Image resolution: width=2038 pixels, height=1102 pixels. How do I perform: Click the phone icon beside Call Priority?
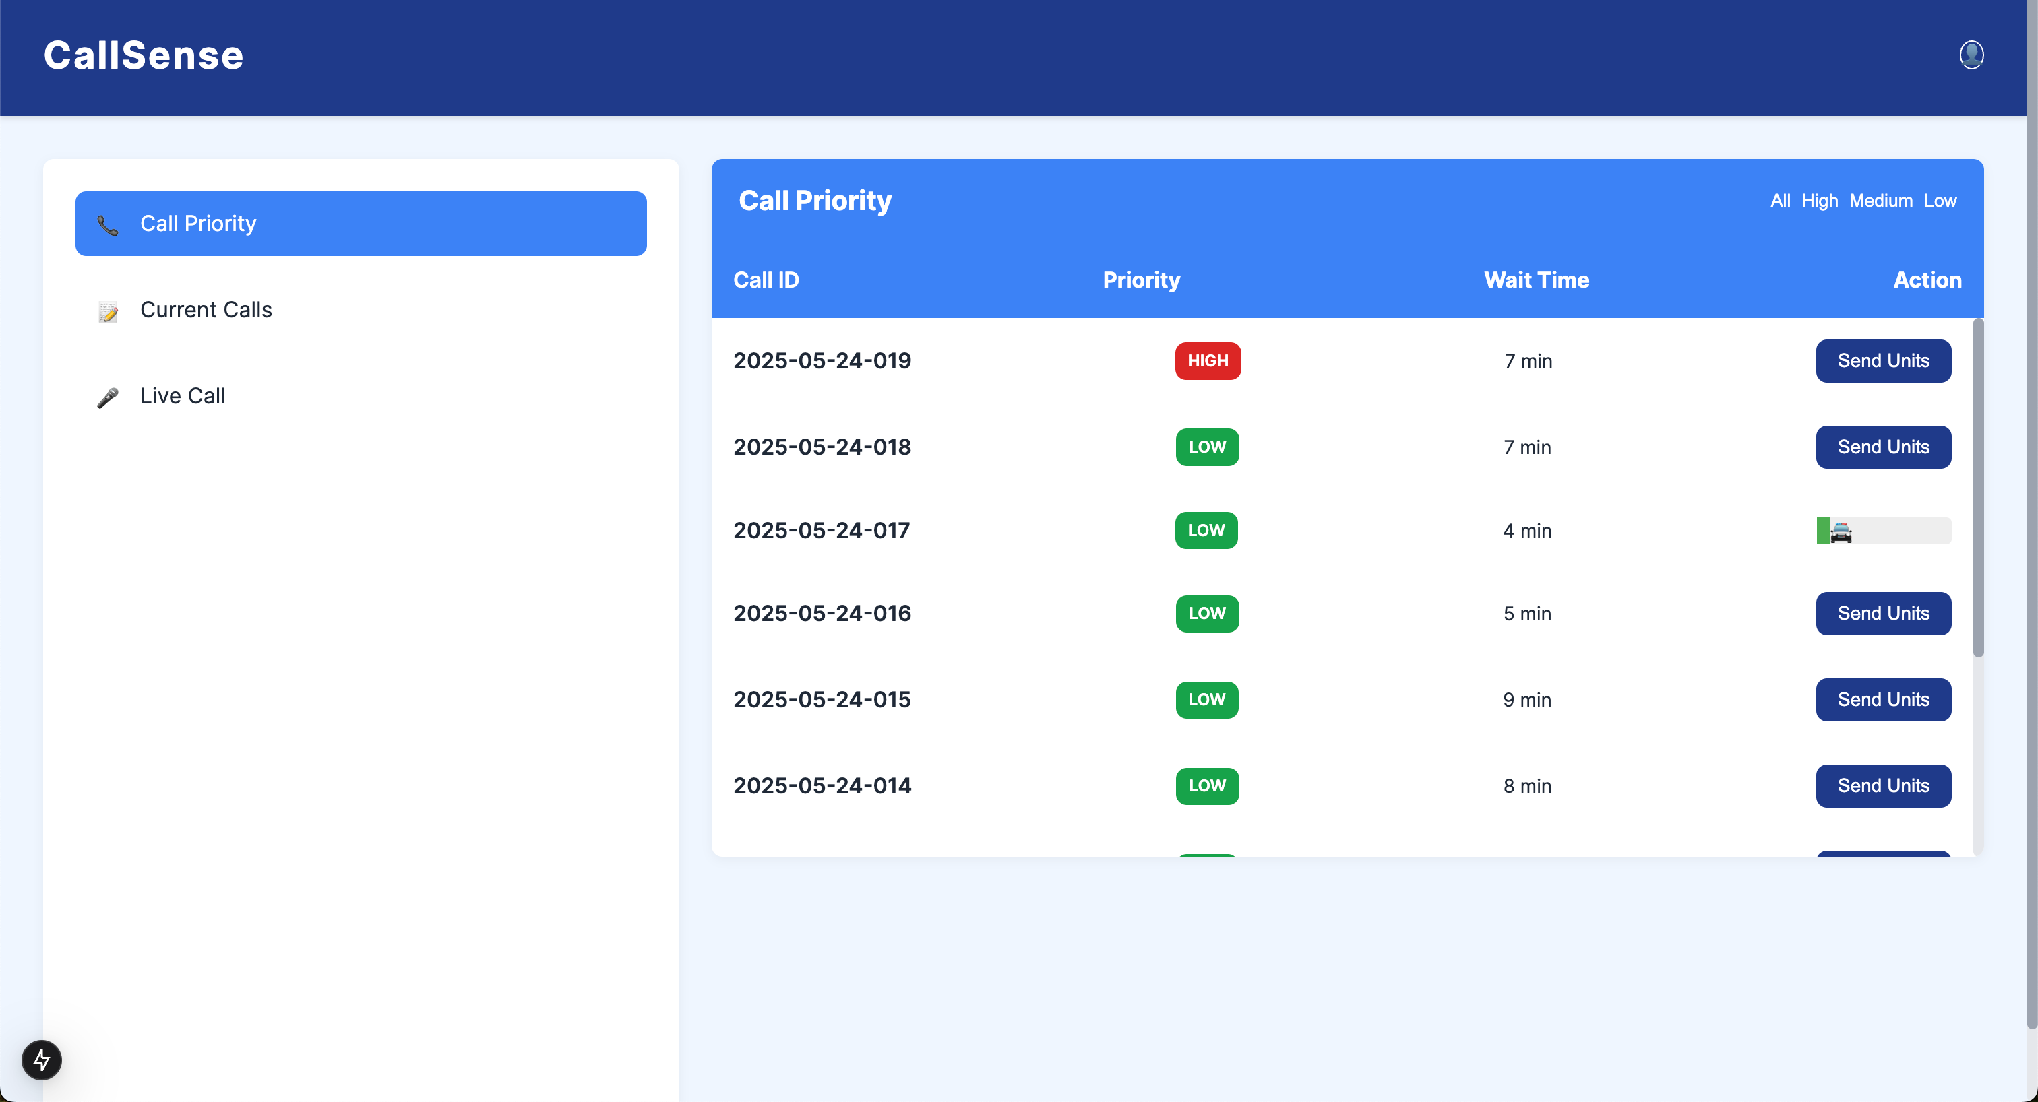point(108,224)
